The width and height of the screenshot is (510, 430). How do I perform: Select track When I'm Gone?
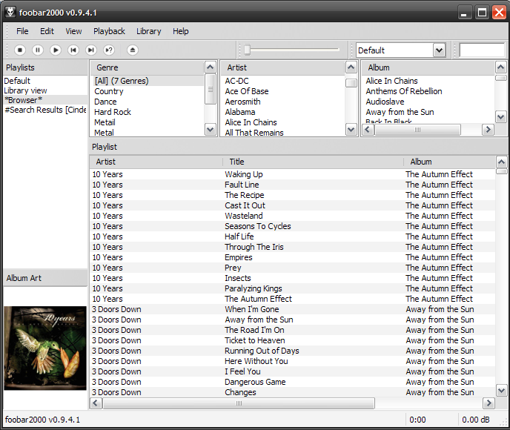pyautogui.click(x=292, y=309)
